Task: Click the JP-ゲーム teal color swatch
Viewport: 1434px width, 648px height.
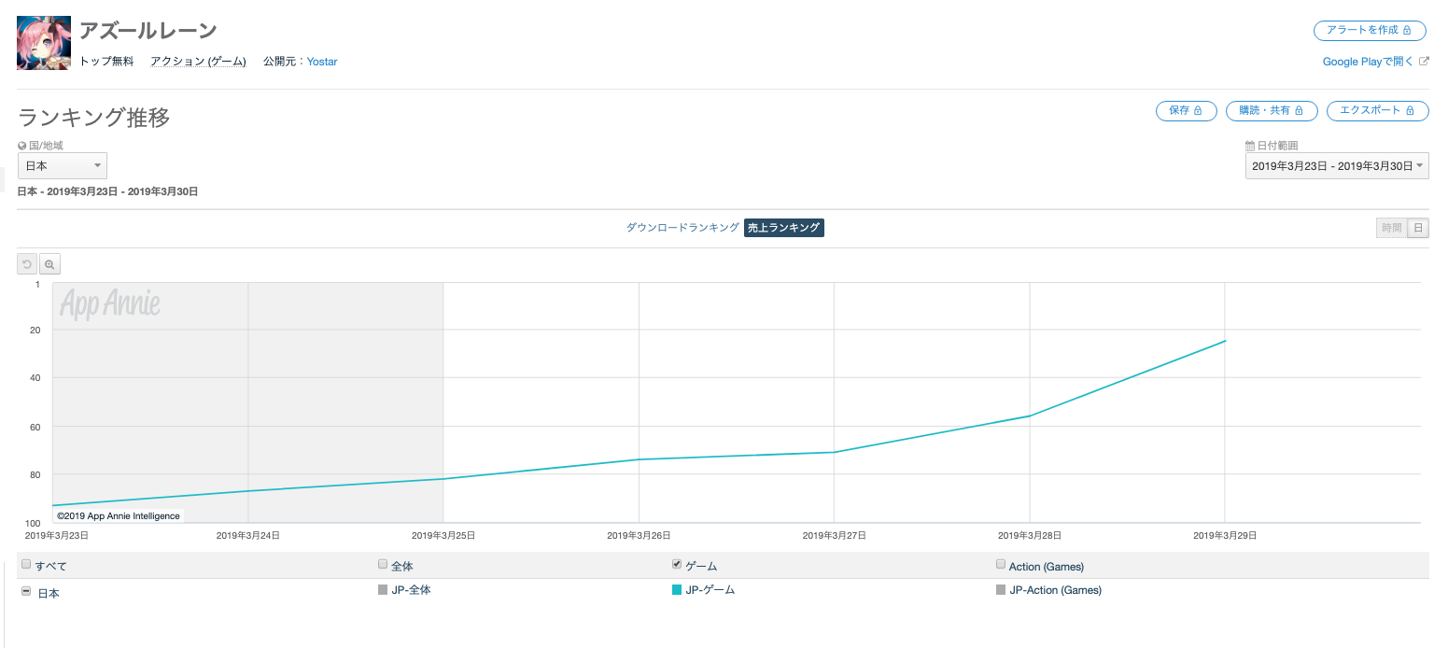Action: click(677, 590)
